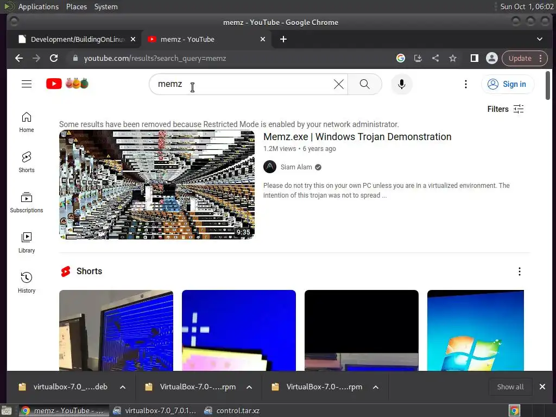Viewport: 556px width, 417px height.
Task: Open Siam Alam channel link
Action: click(x=296, y=167)
